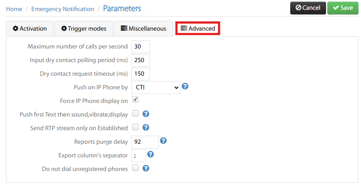Open help for Export column's separator
361x185 pixels.
pyautogui.click(x=150, y=154)
